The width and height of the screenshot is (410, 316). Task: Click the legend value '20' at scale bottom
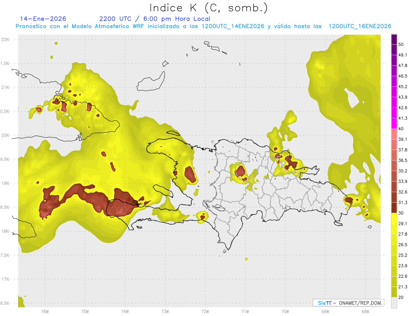pyautogui.click(x=401, y=297)
